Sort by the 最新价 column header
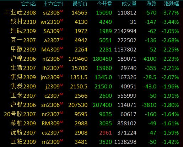This screenshot has width=183, height=147. [x=80, y=4]
